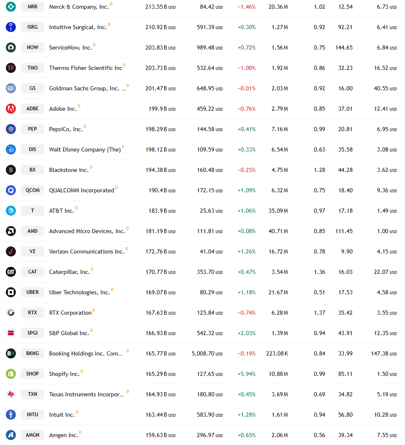Click the ServiceNow logo icon
Viewport: 405px width, 445px height.
coord(11,47)
